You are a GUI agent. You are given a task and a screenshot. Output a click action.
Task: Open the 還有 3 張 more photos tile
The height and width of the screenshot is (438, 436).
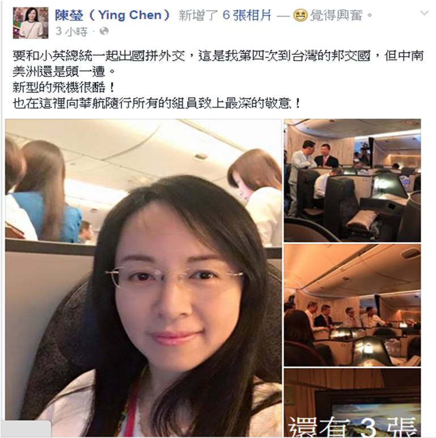pyautogui.click(x=353, y=402)
